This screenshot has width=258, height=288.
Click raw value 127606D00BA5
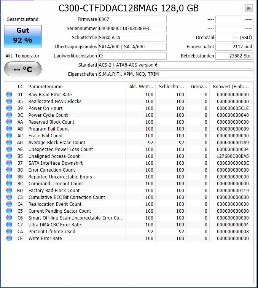(x=233, y=156)
